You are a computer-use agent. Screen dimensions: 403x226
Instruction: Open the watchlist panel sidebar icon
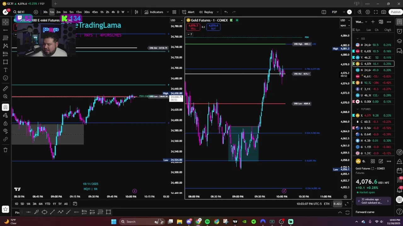tap(399, 22)
